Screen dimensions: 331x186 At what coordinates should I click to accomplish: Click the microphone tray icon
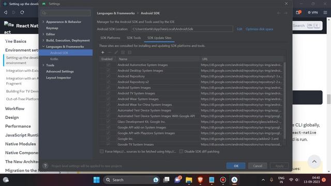click(272, 180)
